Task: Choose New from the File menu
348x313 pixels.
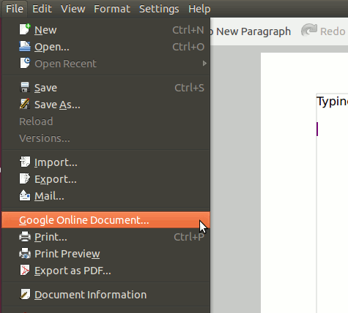Action: 106,30
